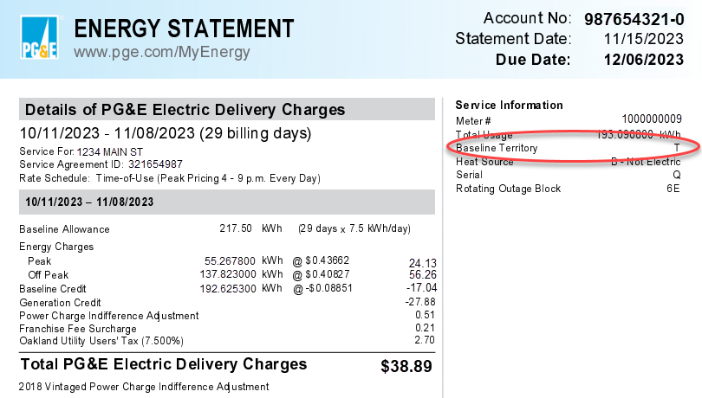
Task: Click the Rotating Outage Block value 6E
Action: (673, 189)
